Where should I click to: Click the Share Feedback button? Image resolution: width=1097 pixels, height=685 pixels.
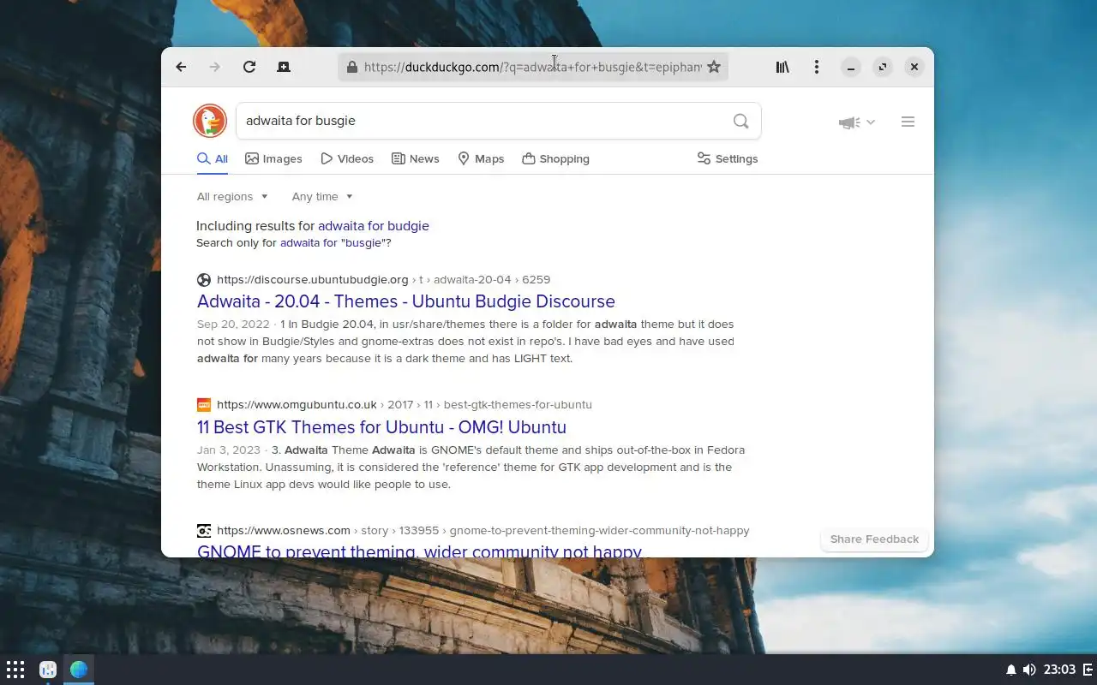(874, 539)
